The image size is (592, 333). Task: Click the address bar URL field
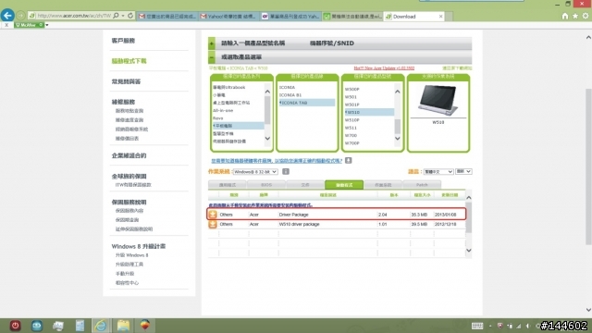[x=74, y=16]
